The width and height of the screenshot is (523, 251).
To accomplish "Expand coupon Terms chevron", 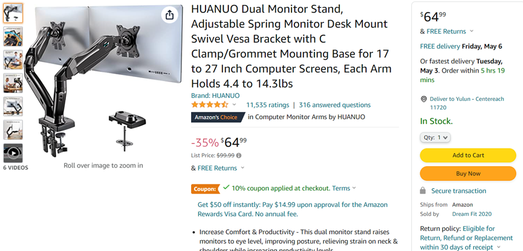I will (x=354, y=188).
